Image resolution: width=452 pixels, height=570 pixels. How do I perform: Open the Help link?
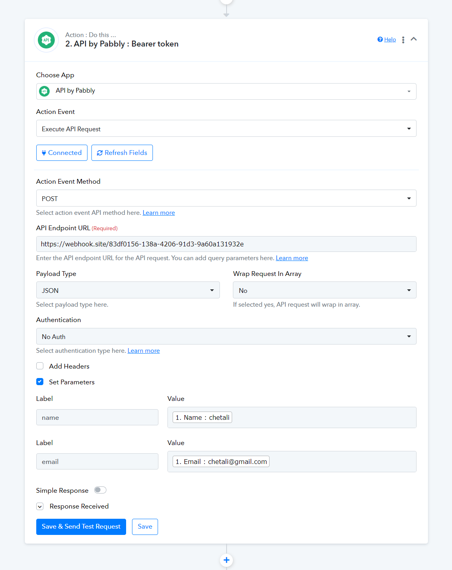[x=387, y=39]
